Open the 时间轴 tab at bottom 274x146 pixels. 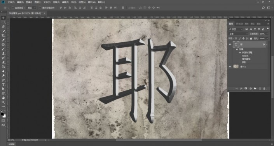click(12, 144)
